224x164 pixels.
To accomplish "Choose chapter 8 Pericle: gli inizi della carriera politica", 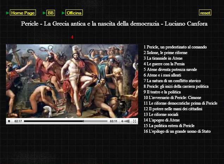I will point(176,86).
